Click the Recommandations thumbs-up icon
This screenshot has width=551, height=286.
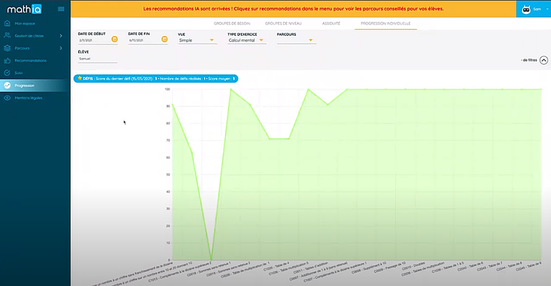[7, 61]
